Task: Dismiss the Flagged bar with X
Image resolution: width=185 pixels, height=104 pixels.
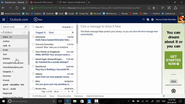Action: click(x=73, y=32)
